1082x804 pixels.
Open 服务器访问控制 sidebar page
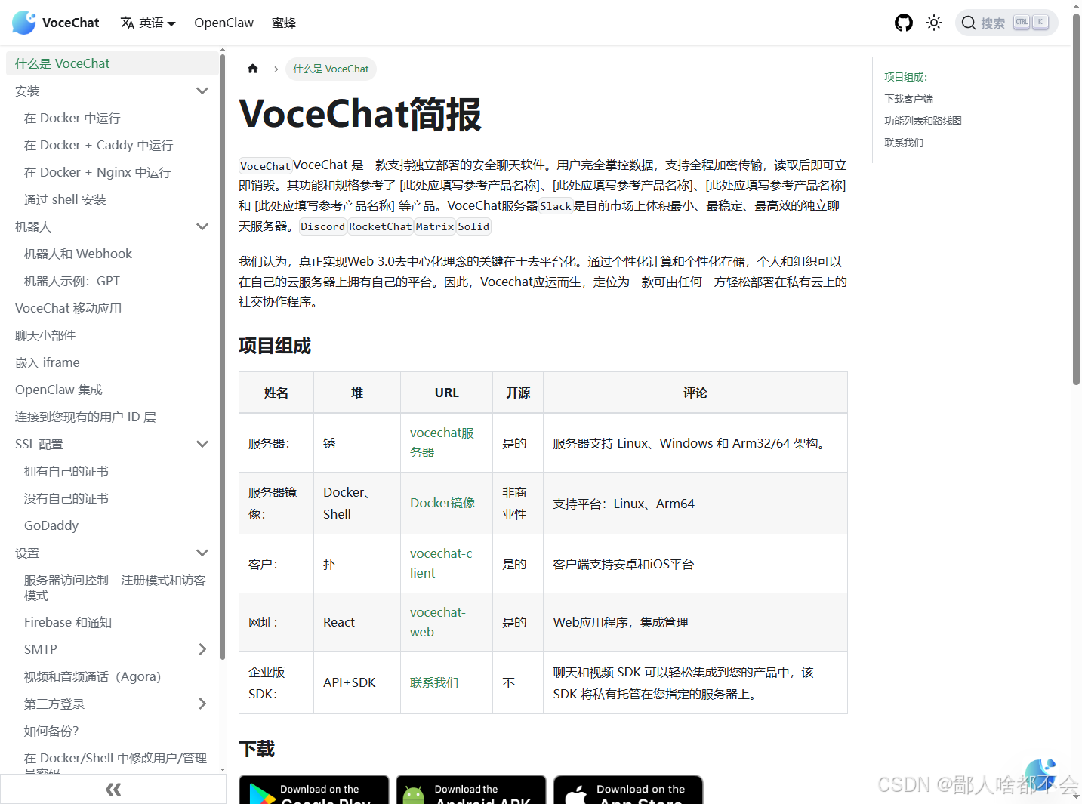pos(115,587)
